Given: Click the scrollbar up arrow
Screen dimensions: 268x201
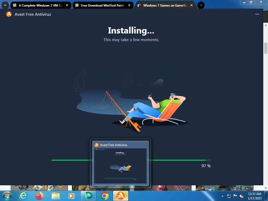Looking at the screenshot, I should (x=266, y=25).
